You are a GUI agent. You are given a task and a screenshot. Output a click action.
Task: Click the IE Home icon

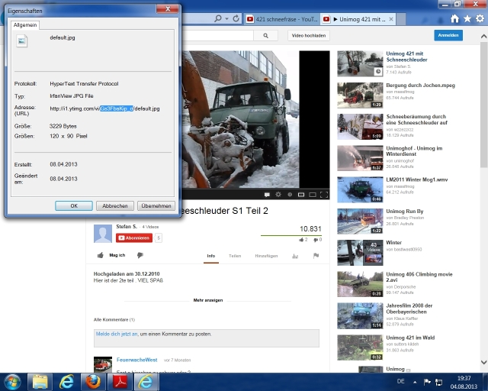[x=455, y=18]
